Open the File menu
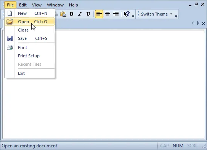 coord(10,5)
